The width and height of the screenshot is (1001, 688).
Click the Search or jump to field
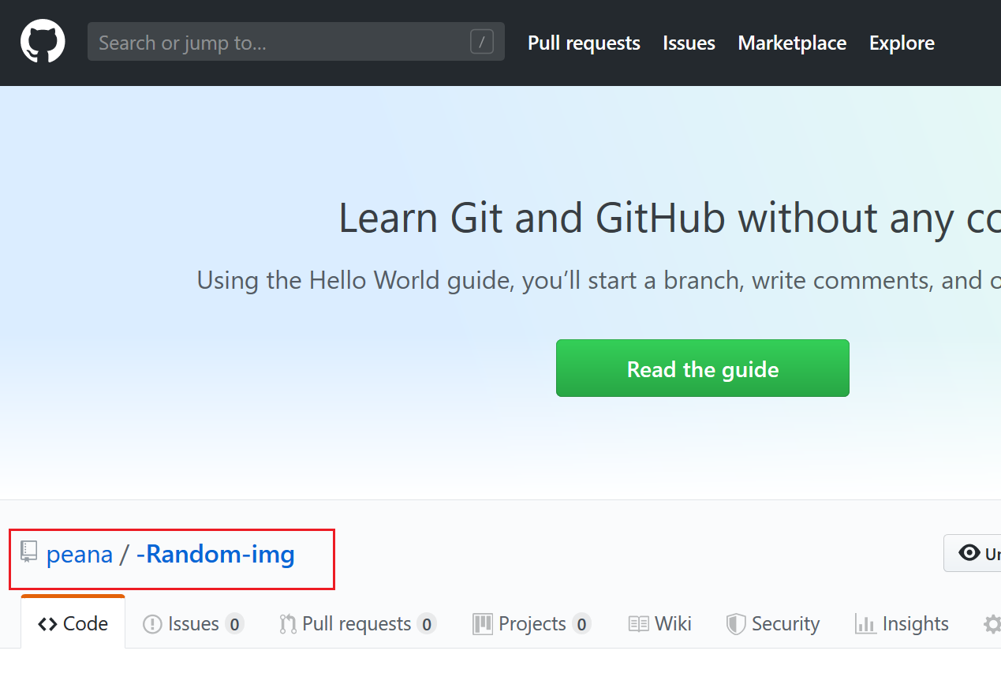click(x=296, y=42)
